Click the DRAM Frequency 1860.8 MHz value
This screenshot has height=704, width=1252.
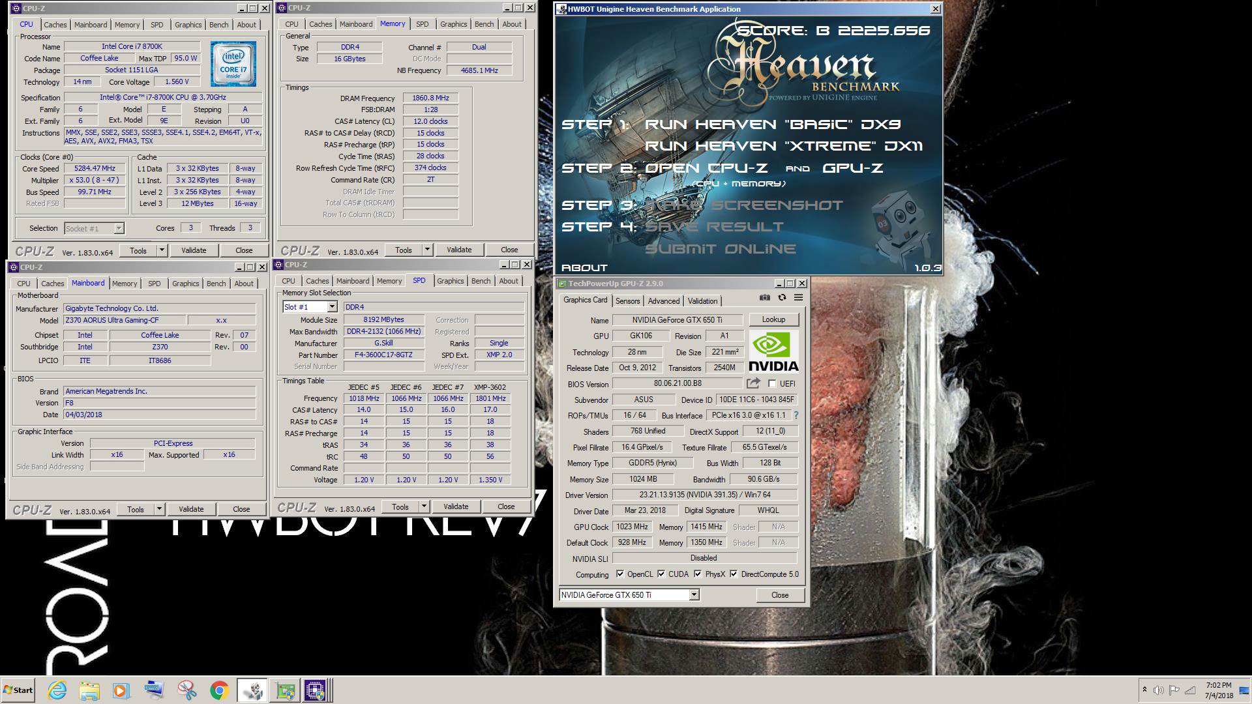tap(430, 98)
